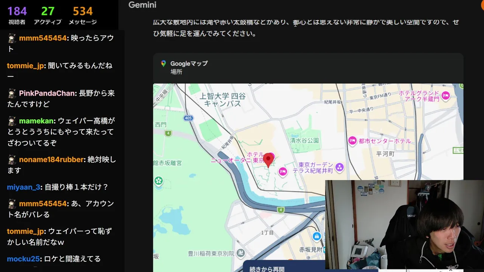The height and width of the screenshot is (272, 484).
Task: Click PinkPandaChan's avatar in chat
Action: point(12,93)
